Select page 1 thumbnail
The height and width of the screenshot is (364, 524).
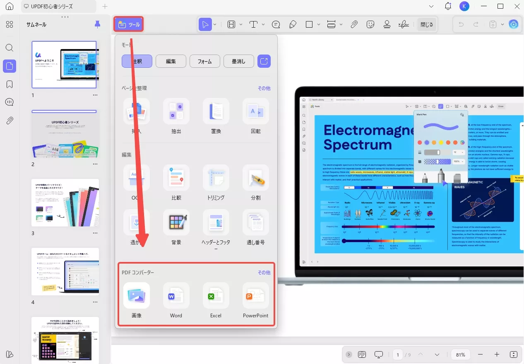[64, 64]
